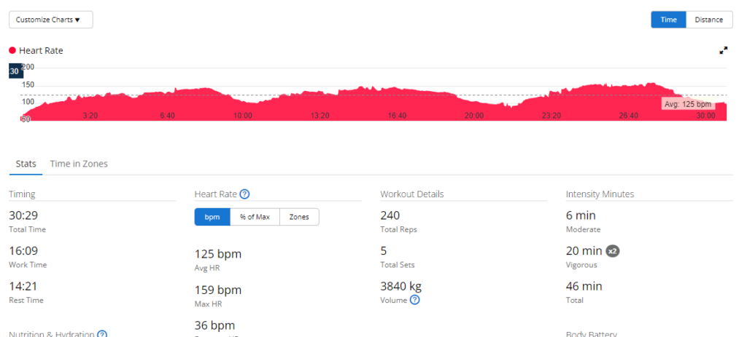Switch chart axis to Distance
This screenshot has height=337, width=747.
(708, 20)
